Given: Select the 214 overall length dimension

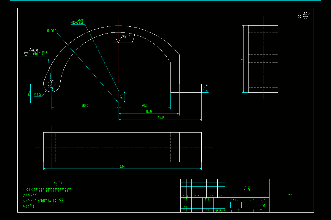Looking at the screenshot, I should [x=122, y=166].
